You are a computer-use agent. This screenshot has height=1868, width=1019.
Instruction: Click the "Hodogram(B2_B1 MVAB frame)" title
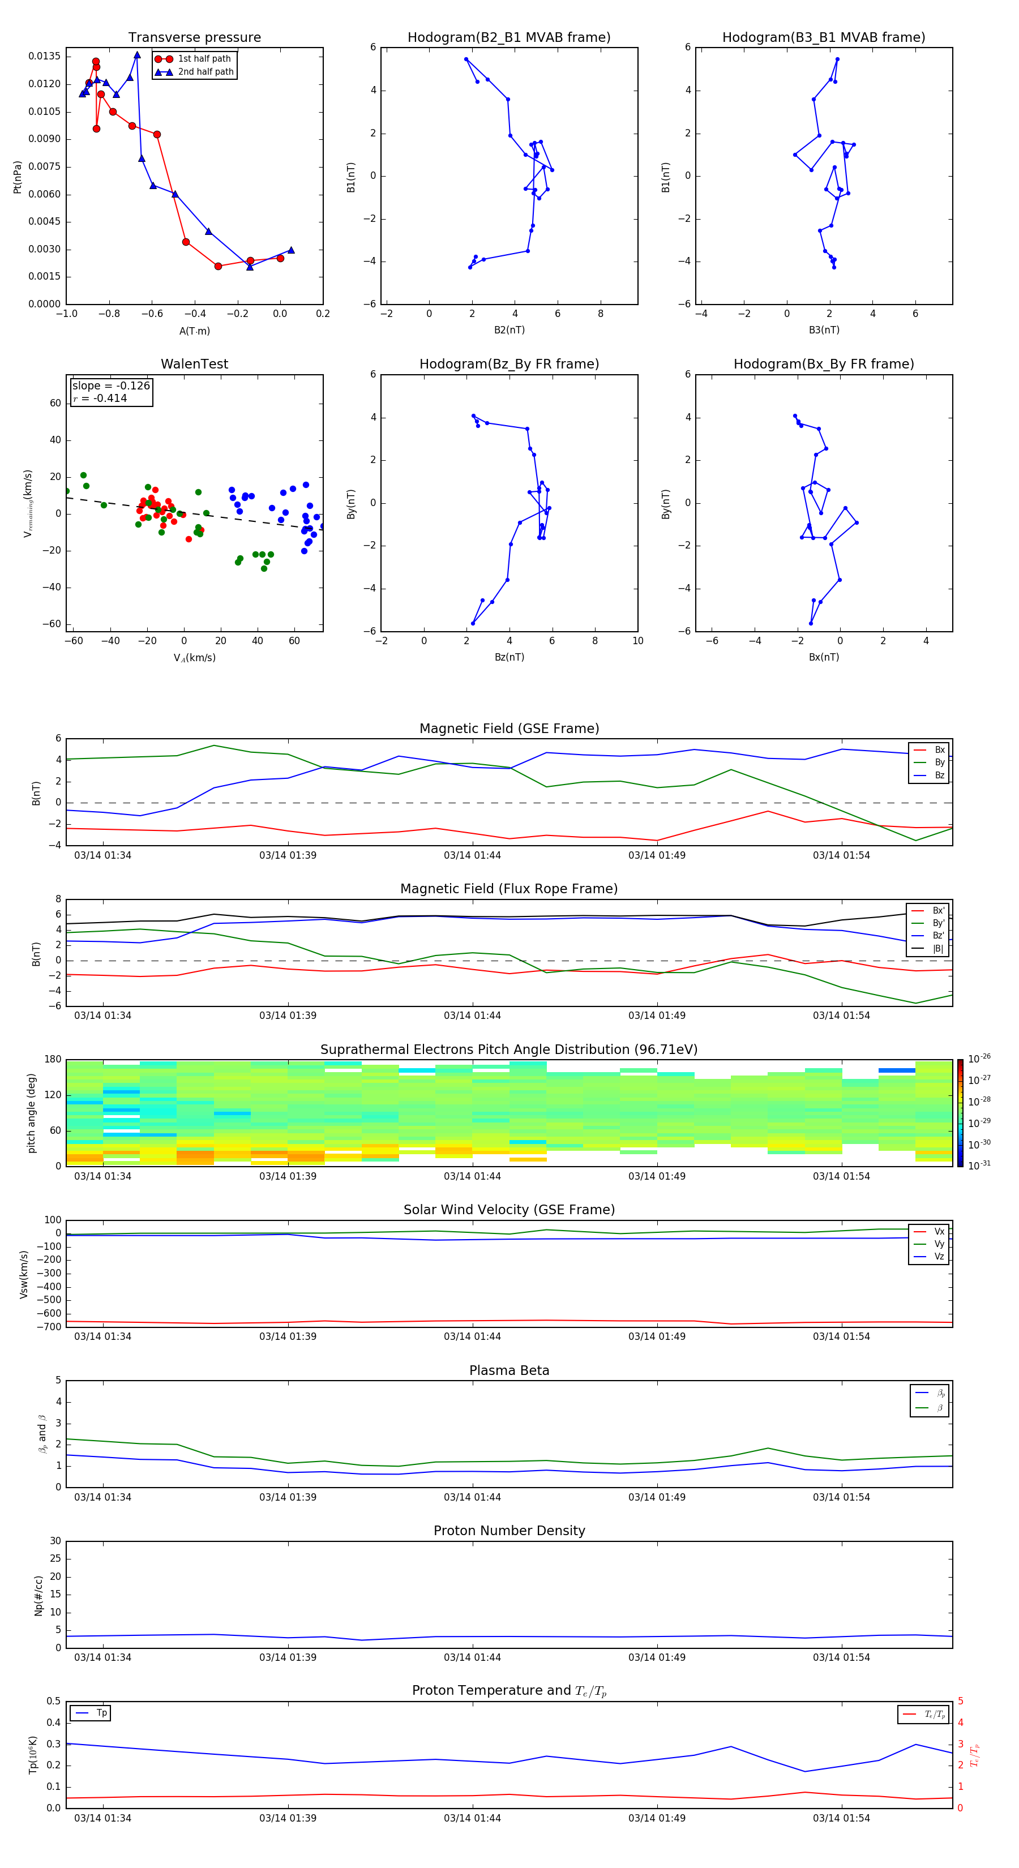point(509,37)
